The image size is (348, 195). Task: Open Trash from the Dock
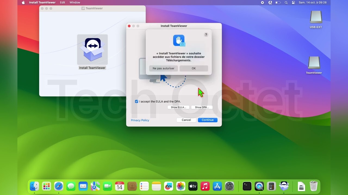tap(313, 186)
